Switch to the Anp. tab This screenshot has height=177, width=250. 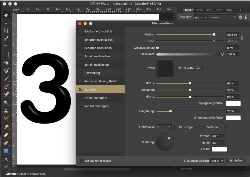pyautogui.click(x=229, y=10)
